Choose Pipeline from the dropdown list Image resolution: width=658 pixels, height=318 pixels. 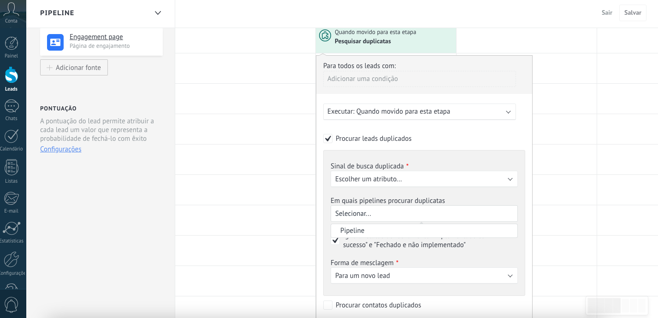[x=352, y=231]
